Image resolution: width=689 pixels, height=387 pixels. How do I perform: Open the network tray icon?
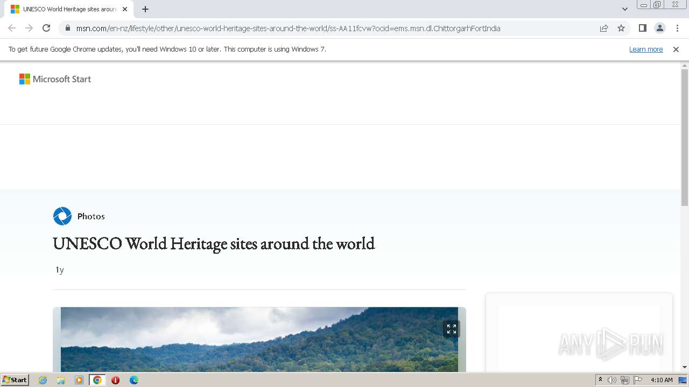tap(625, 380)
